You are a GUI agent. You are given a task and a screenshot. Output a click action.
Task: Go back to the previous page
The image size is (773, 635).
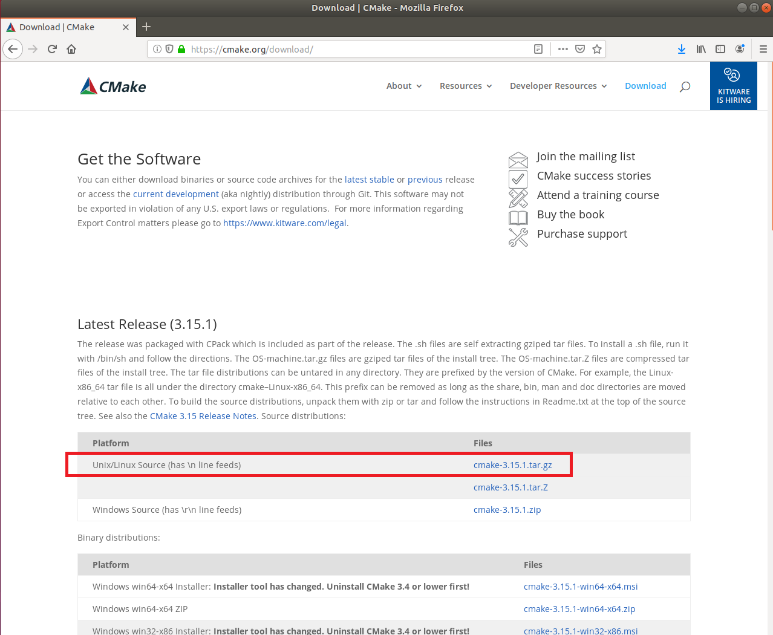[x=13, y=49]
